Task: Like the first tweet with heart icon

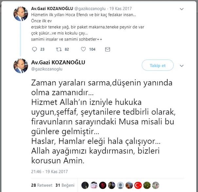Action: (x=83, y=49)
